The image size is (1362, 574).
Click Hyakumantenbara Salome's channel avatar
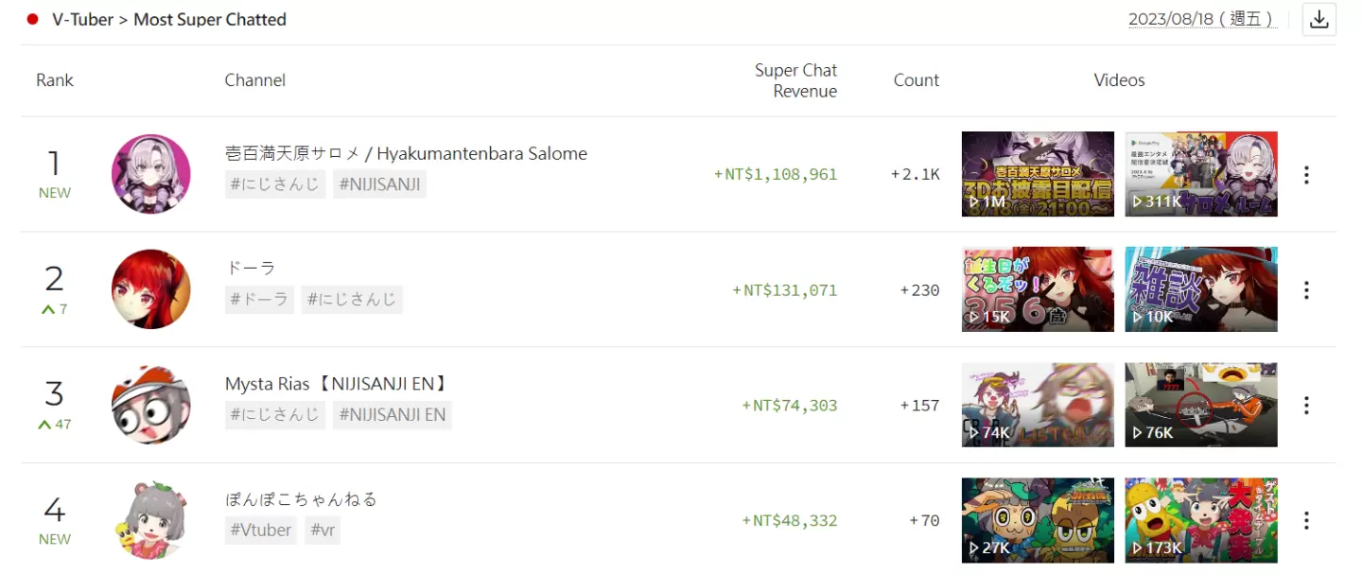tap(151, 174)
